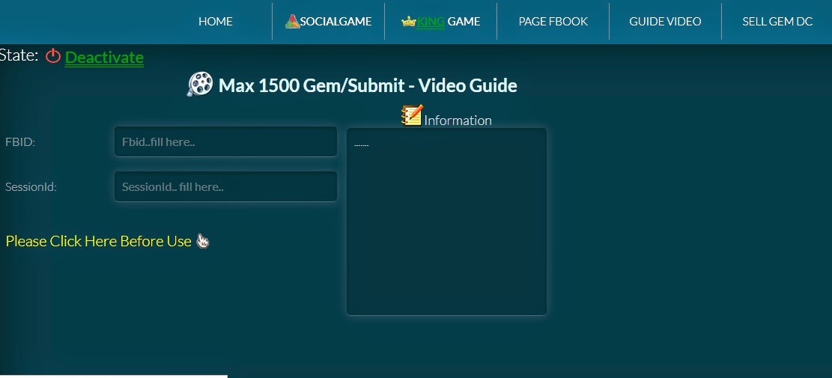Viewport: 832px width, 378px height.
Task: Click the pointing hand cursor icon
Action: click(203, 241)
